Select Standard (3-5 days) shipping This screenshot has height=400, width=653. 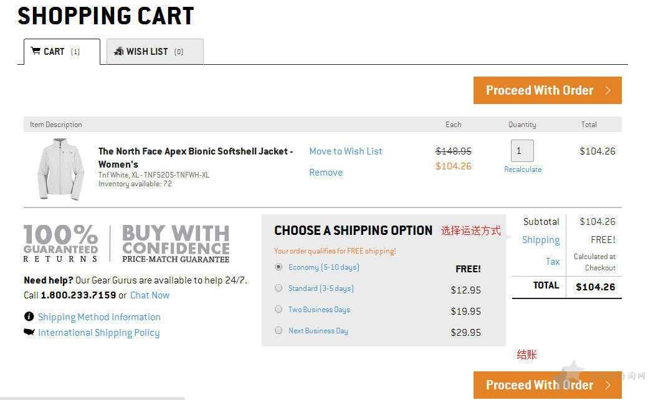click(279, 288)
